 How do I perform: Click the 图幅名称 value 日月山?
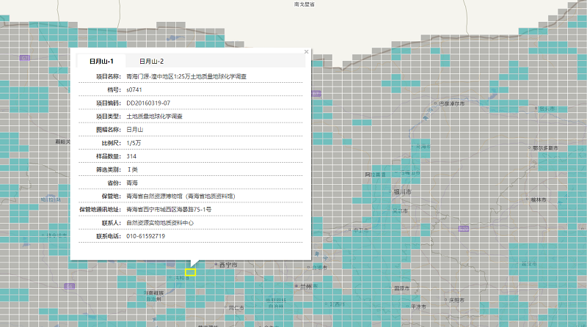coord(135,130)
